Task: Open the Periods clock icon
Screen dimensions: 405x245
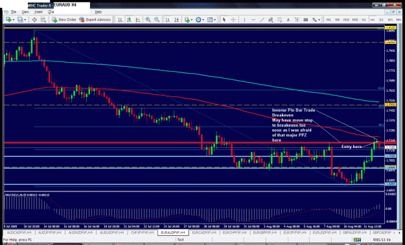Action: [x=198, y=19]
